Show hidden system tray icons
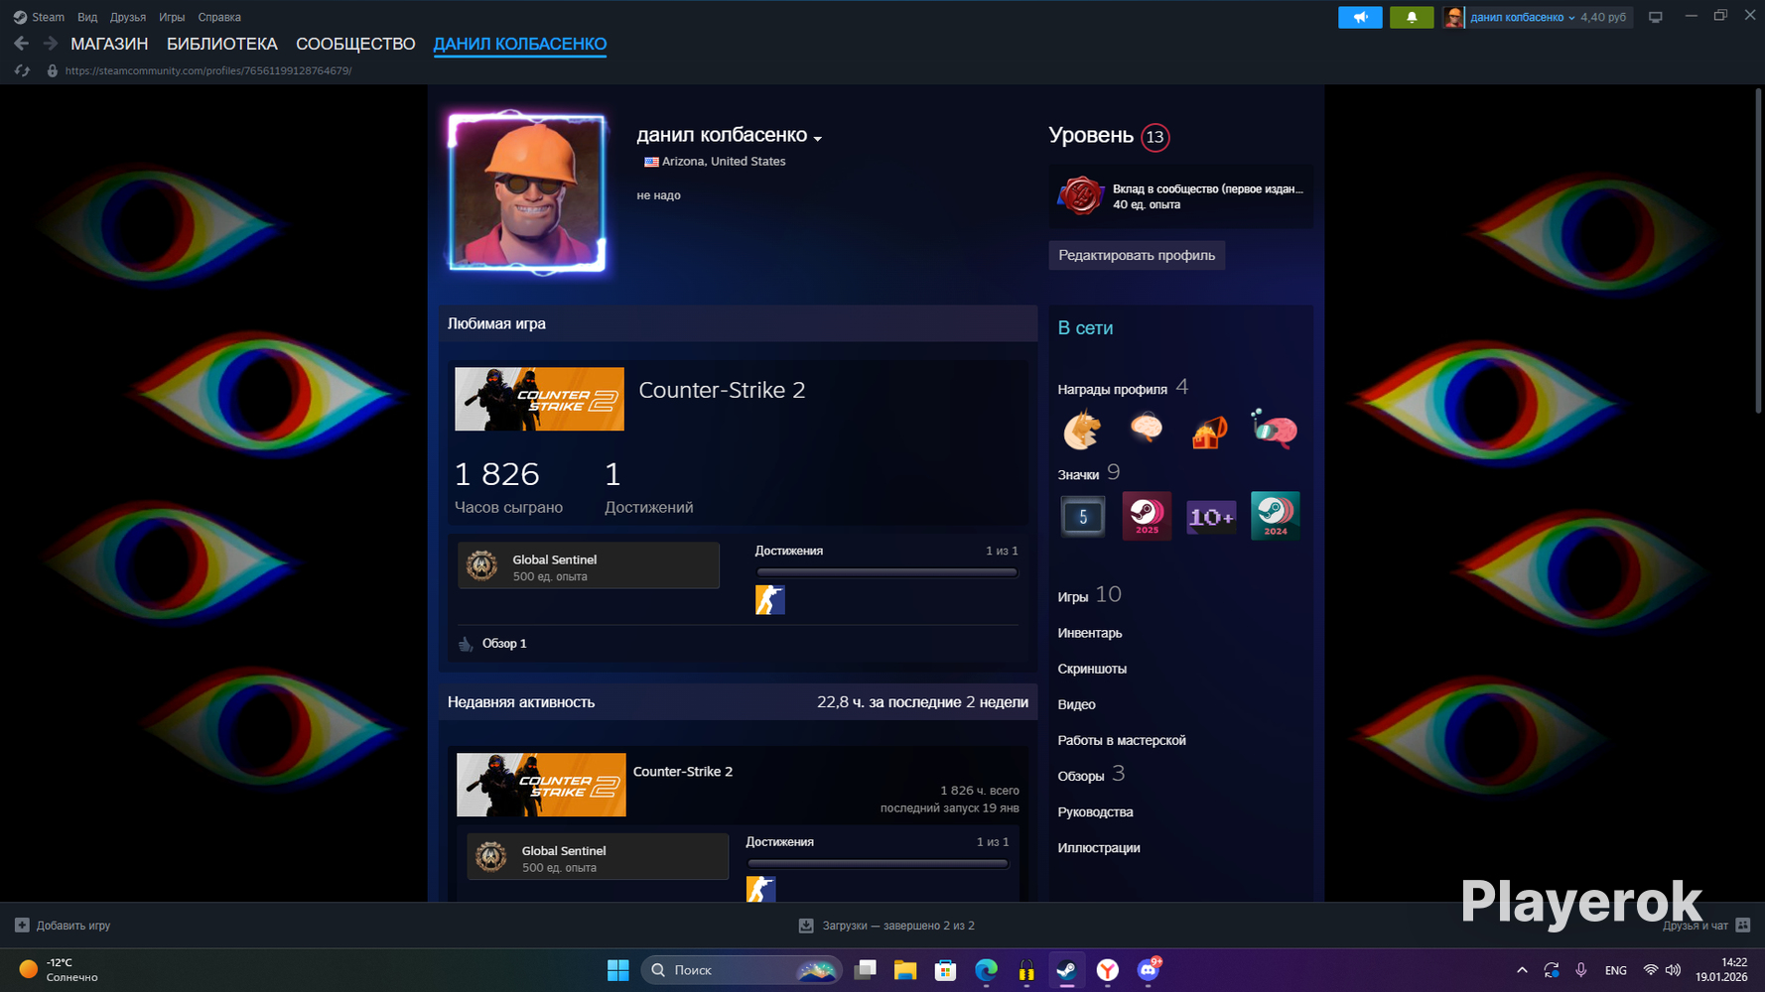 1522,970
